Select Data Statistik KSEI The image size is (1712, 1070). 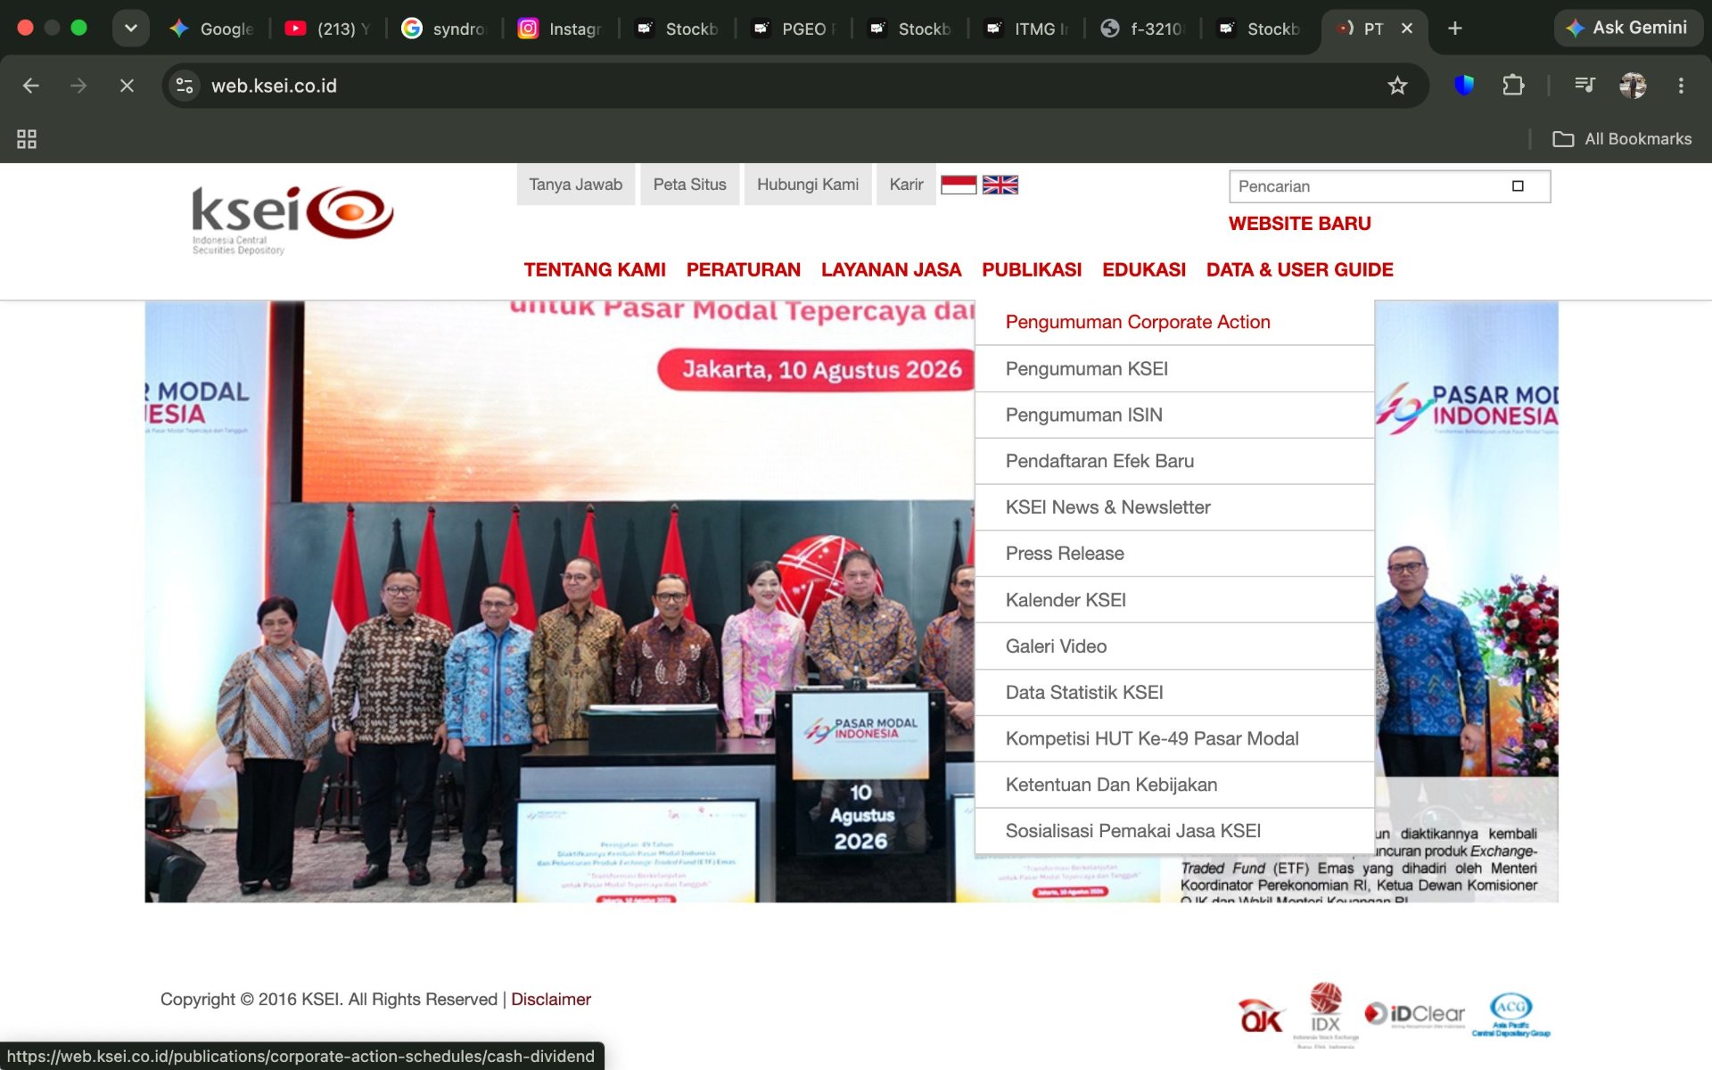pyautogui.click(x=1174, y=693)
